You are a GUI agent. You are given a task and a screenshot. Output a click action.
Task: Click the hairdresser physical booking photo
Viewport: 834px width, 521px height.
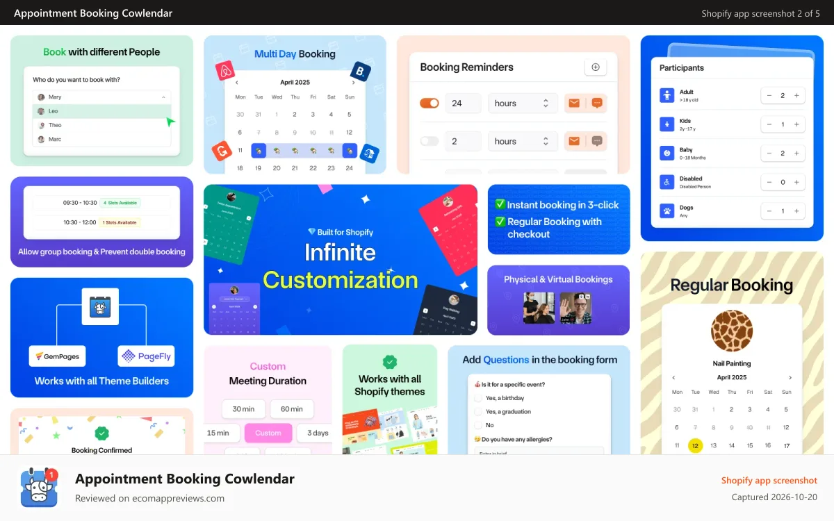(x=539, y=308)
